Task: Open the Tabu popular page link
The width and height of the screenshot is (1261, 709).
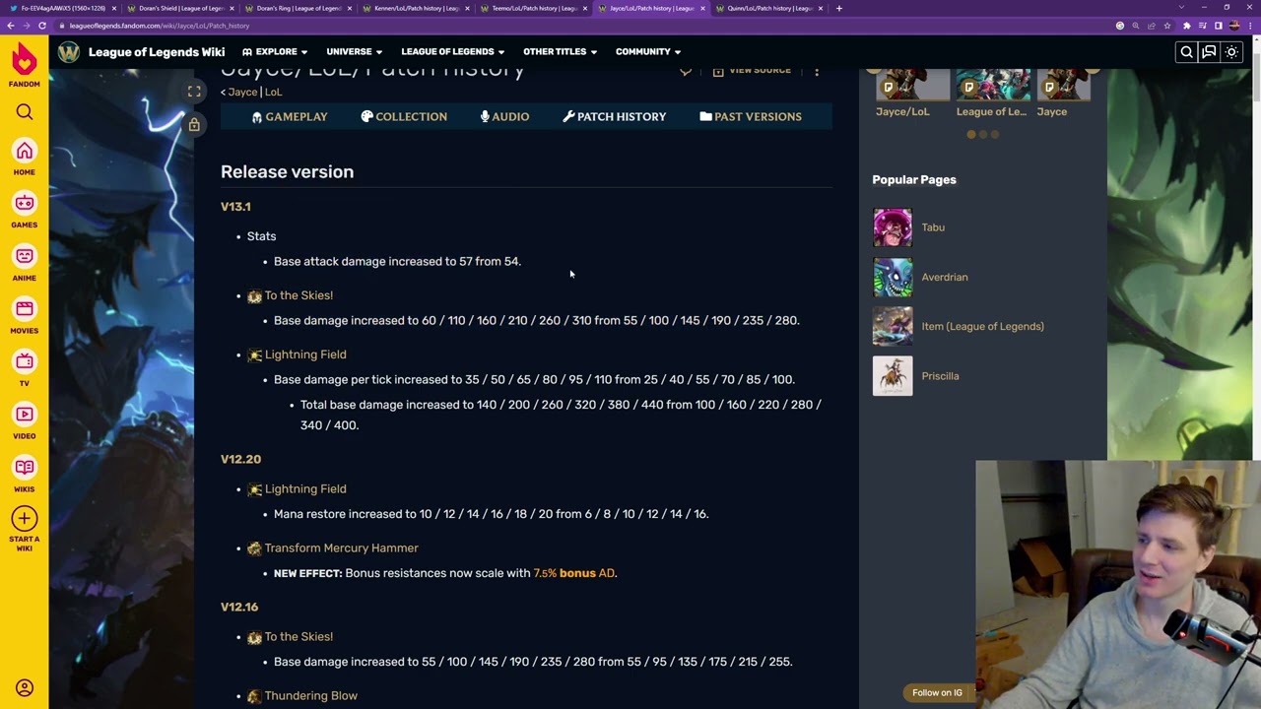Action: tap(933, 227)
